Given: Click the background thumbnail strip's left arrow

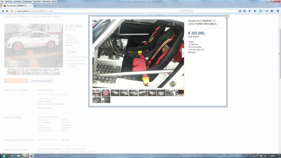Looking at the screenshot, I should (5, 72).
